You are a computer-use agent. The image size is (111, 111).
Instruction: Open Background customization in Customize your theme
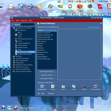point(42,87)
